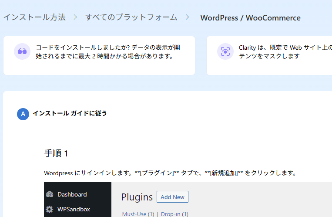
Task: Click the Clarity masking notice card text
Action: point(285,52)
